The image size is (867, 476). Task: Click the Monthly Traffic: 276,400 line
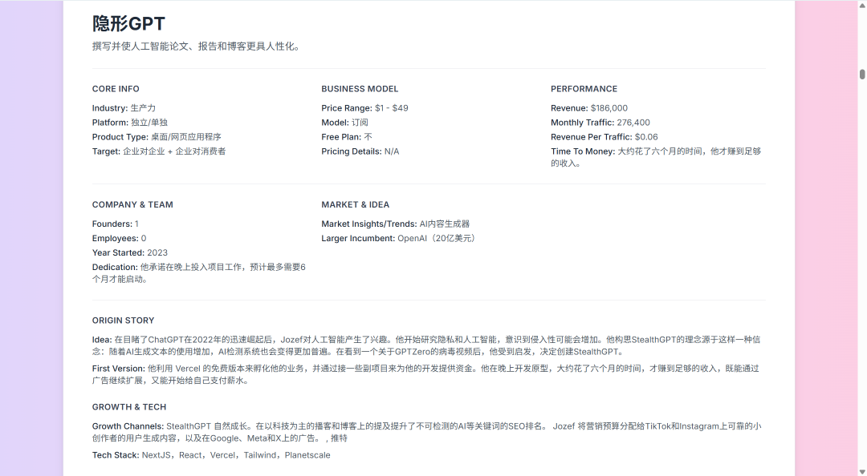point(600,123)
